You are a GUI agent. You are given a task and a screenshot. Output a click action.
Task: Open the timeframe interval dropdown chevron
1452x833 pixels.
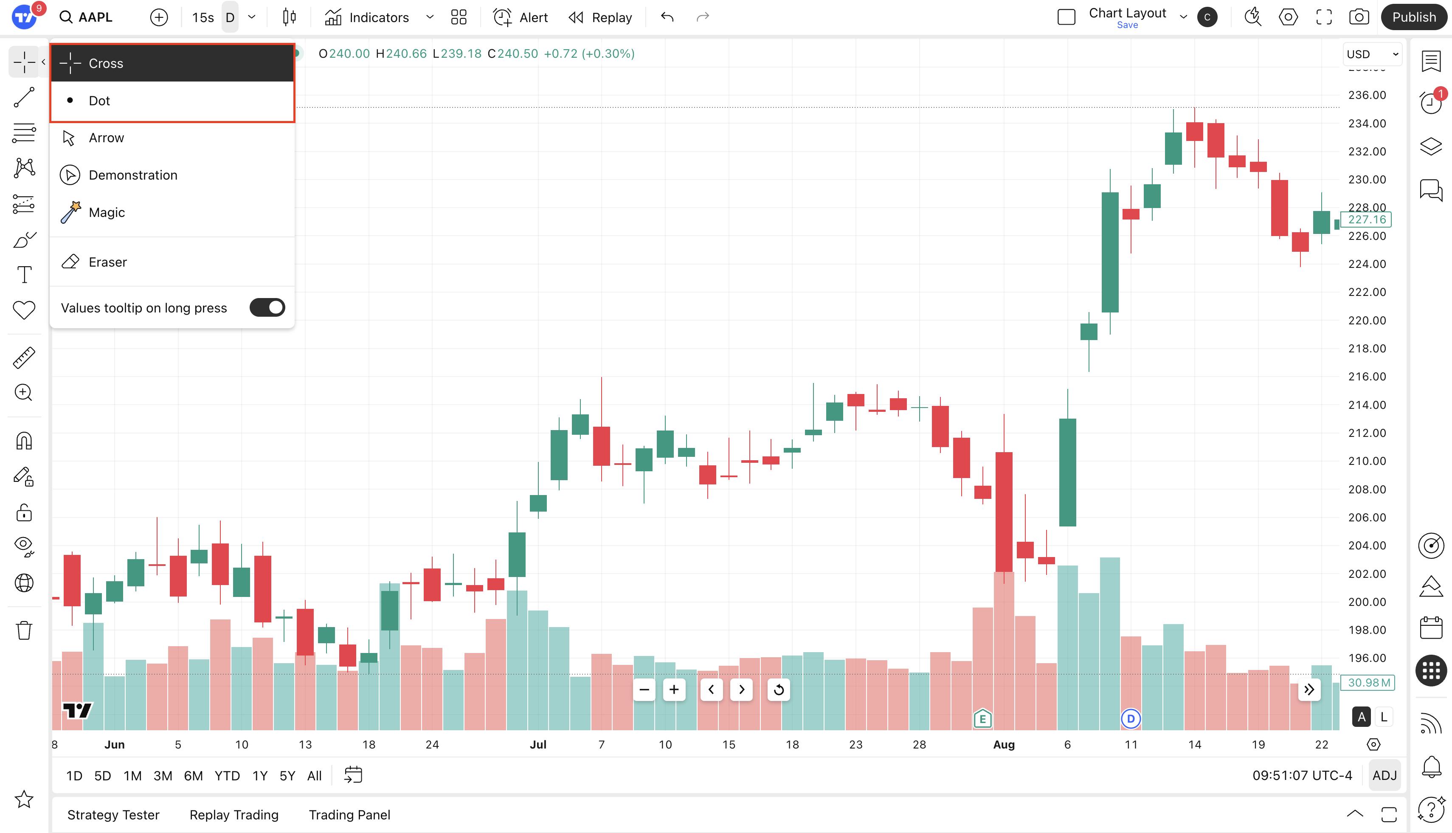click(x=252, y=17)
